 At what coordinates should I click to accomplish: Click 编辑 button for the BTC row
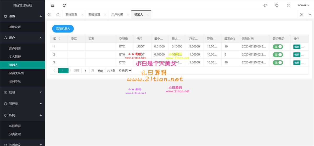tap(297, 47)
